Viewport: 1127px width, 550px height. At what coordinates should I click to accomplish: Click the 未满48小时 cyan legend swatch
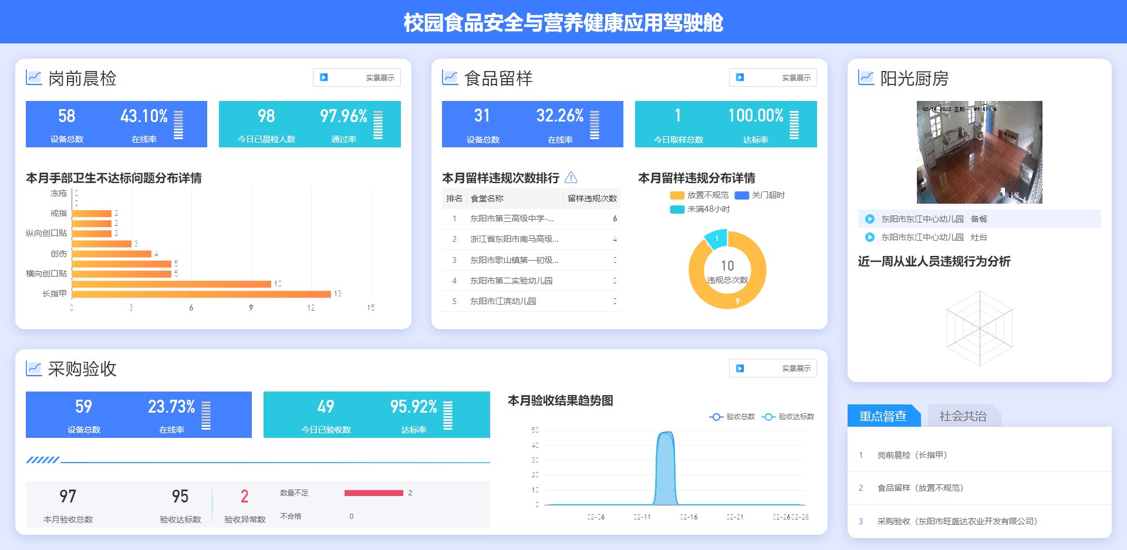(677, 210)
